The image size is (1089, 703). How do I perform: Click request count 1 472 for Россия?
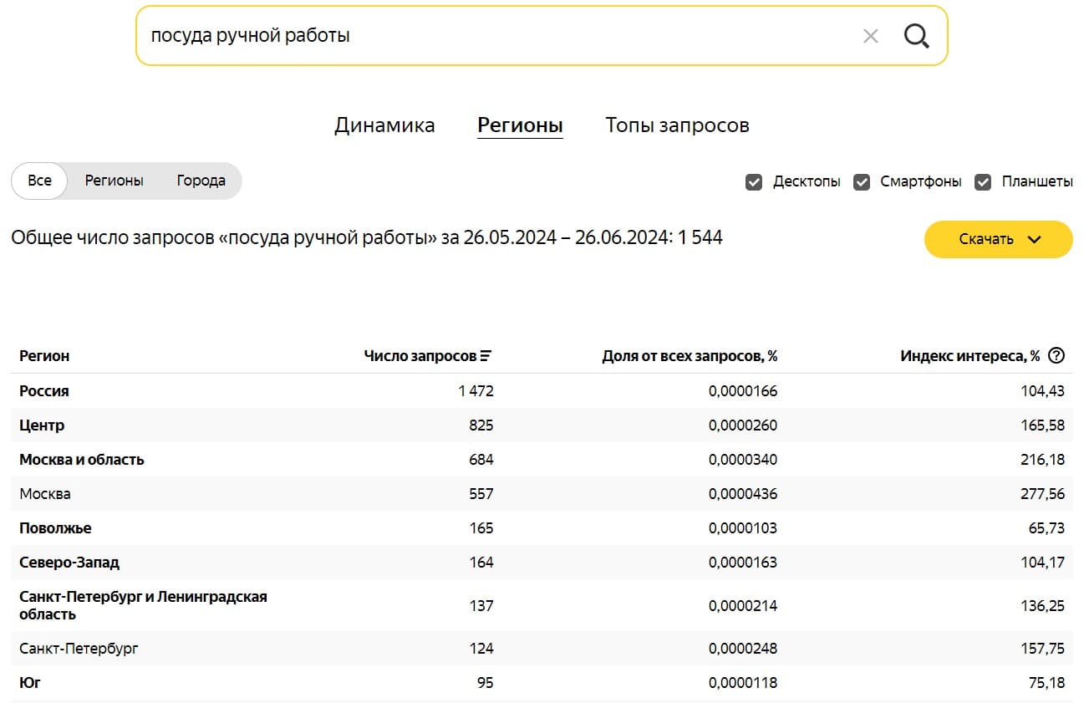pyautogui.click(x=476, y=391)
